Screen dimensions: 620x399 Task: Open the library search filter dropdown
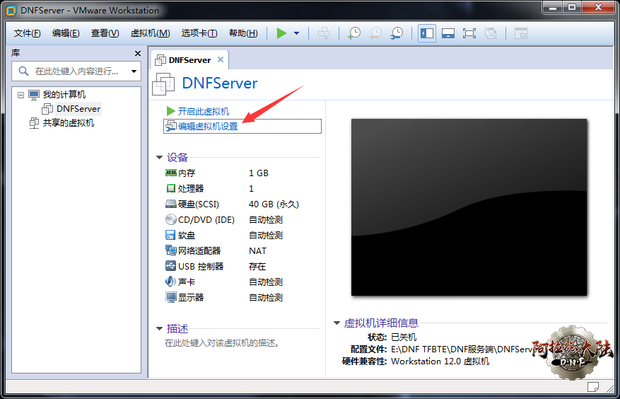click(134, 71)
